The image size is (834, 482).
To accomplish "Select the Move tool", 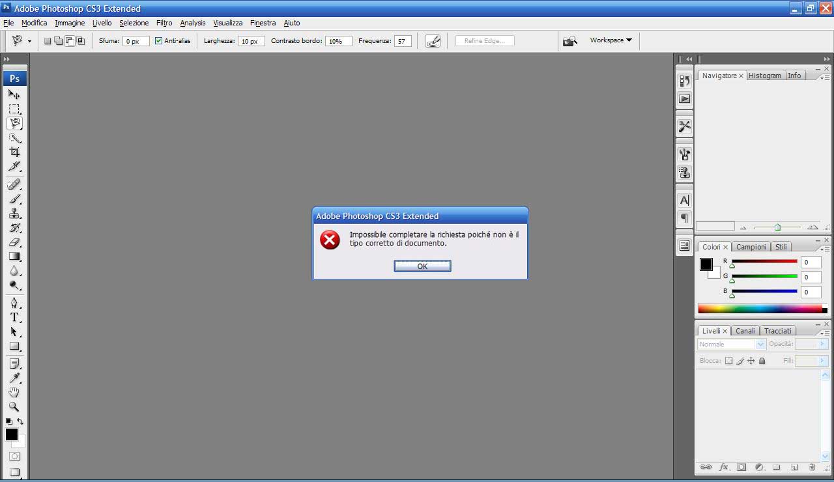I will pos(14,94).
